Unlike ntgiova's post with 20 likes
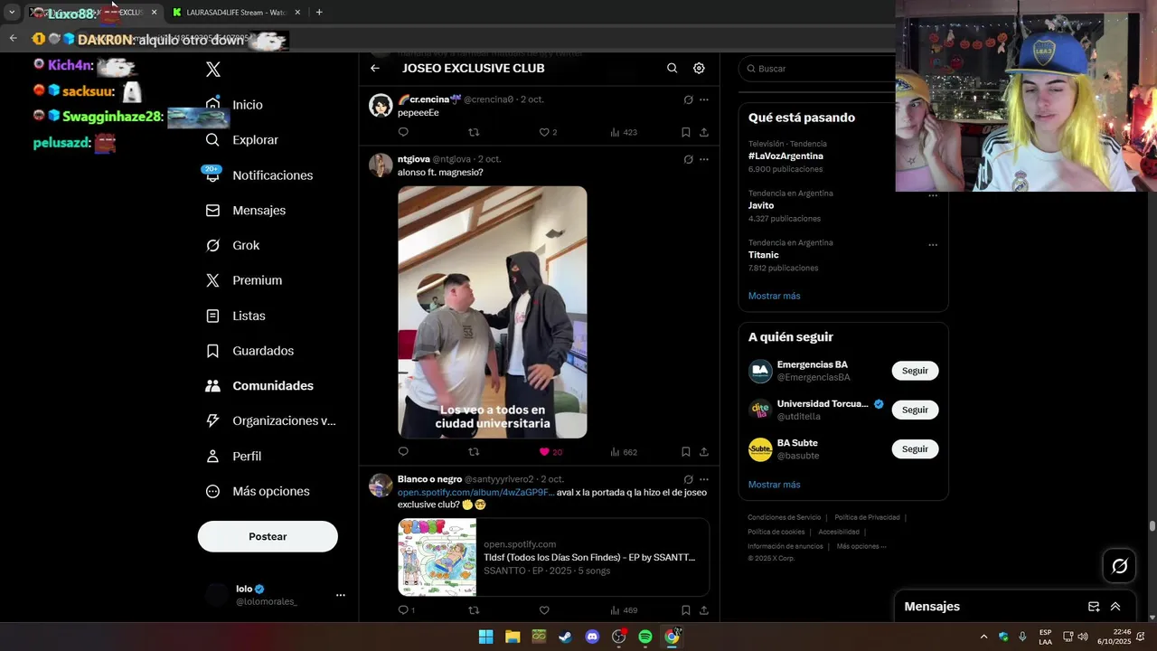Viewport: 1157px width, 651px height. point(550,452)
